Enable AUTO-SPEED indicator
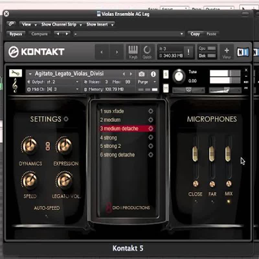 [47, 216]
